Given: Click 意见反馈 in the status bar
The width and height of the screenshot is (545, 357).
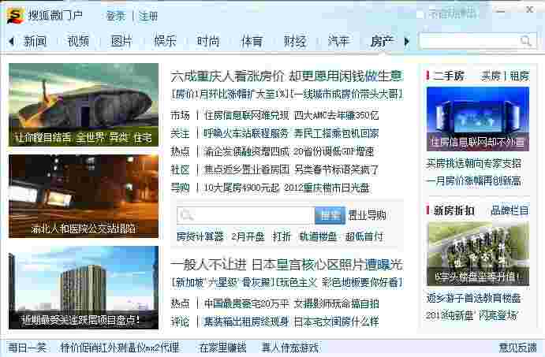Looking at the screenshot, I should [517, 347].
